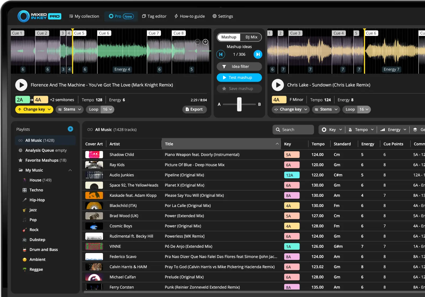Open right deck Change key dropdown

(291, 109)
